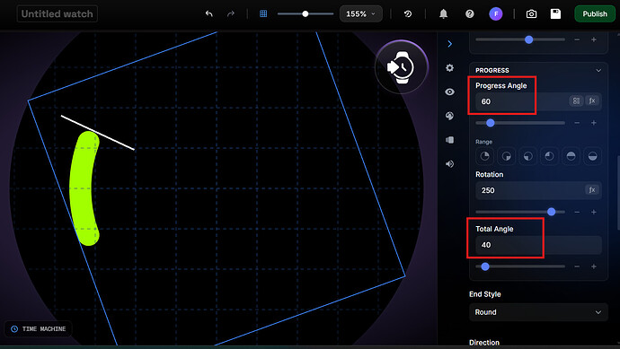Open fx expression for Progress Angle
The image size is (620, 349).
592,101
